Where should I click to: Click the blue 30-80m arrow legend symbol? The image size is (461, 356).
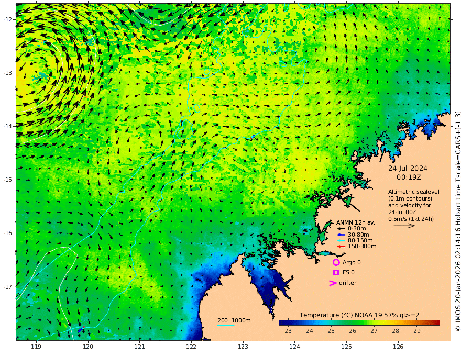[341, 235]
